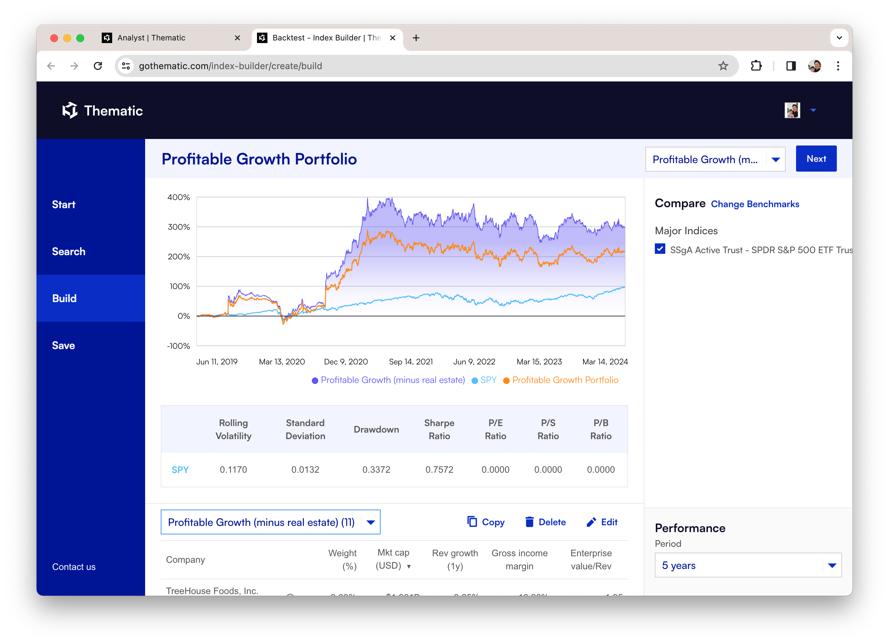Select the Build step
The width and height of the screenshot is (889, 644).
coord(91,299)
